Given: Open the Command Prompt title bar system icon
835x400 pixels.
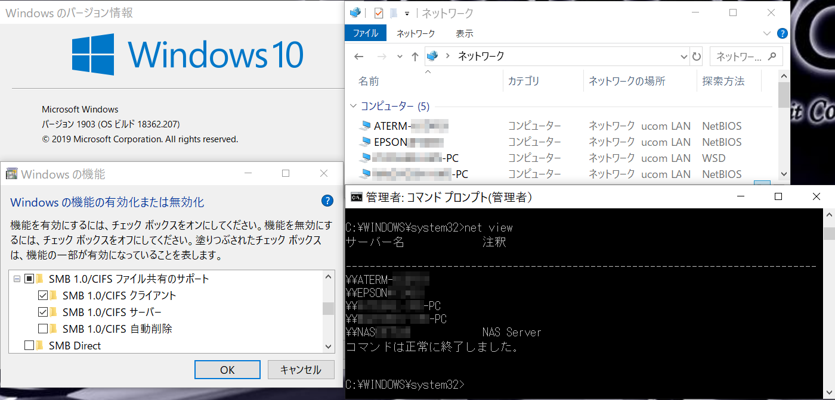Looking at the screenshot, I should click(356, 197).
